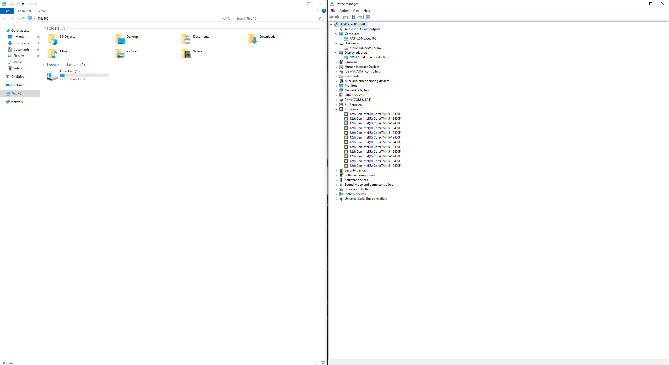Click Show/Hide Console Tree toolbar icon
This screenshot has height=365, width=669.
[x=346, y=17]
